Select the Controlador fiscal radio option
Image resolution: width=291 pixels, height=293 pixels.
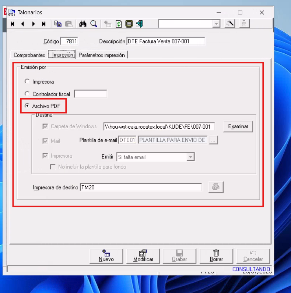(x=27, y=94)
